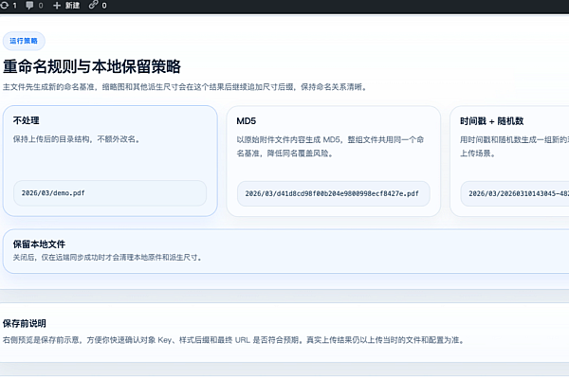
Task: Click text 关闭后，仅在远端同步成功时
Action: click(107, 258)
